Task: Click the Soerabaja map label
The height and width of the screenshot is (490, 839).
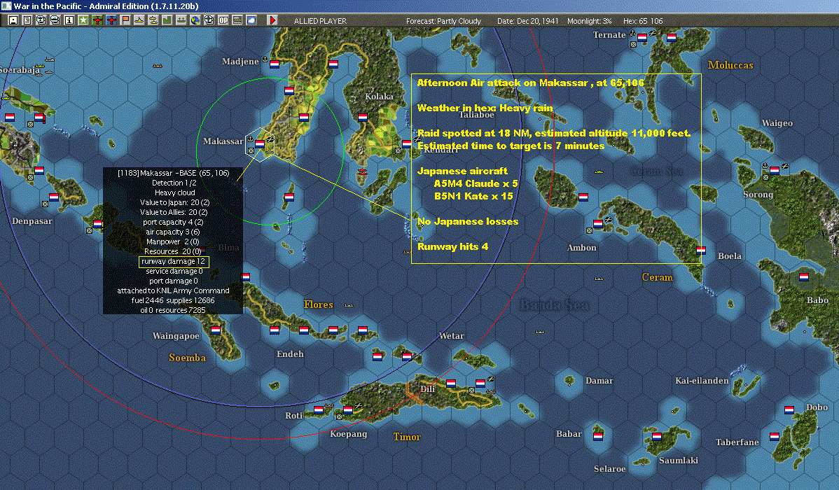Action: coord(20,70)
